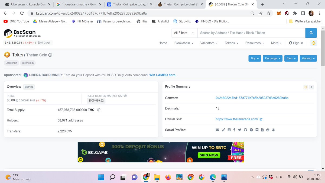Screen dimensions: 325x183
Task: Expand the Validators menu
Action: [209, 43]
